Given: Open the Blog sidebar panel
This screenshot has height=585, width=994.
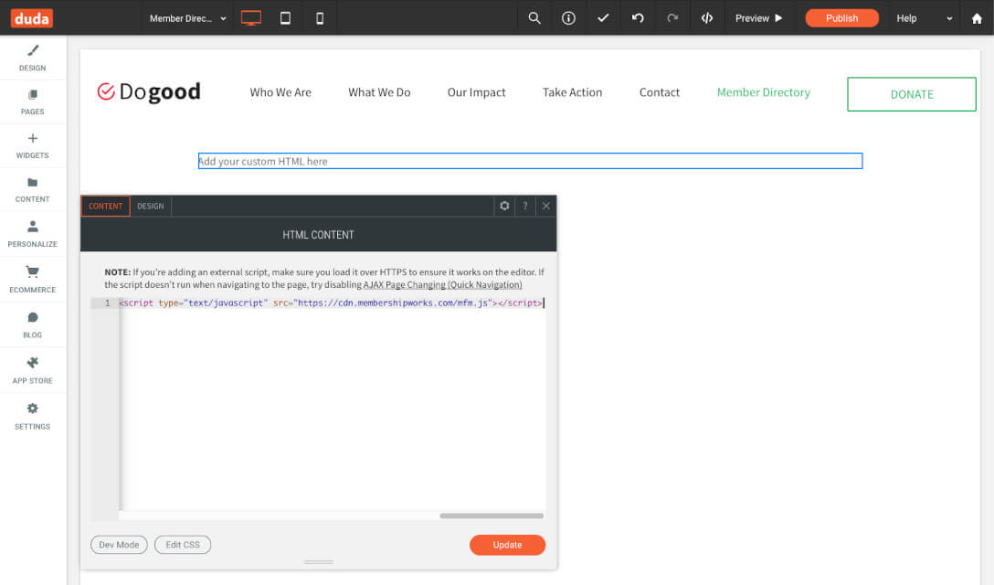Looking at the screenshot, I should (x=32, y=324).
